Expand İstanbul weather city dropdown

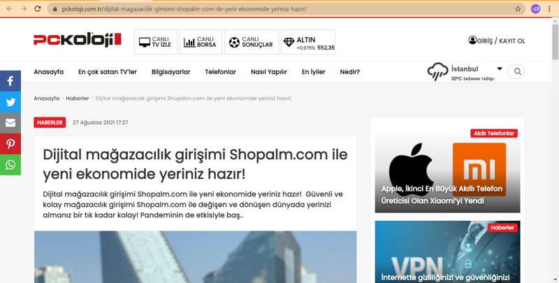(500, 68)
